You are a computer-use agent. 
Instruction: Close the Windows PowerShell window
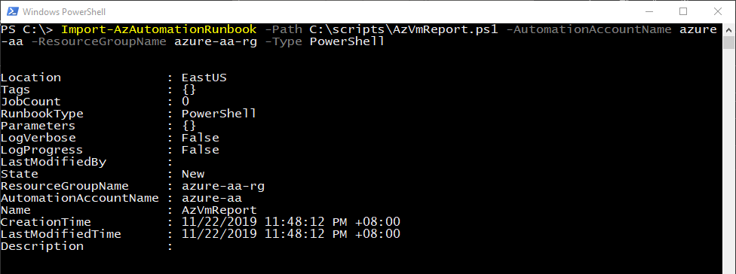click(x=717, y=11)
